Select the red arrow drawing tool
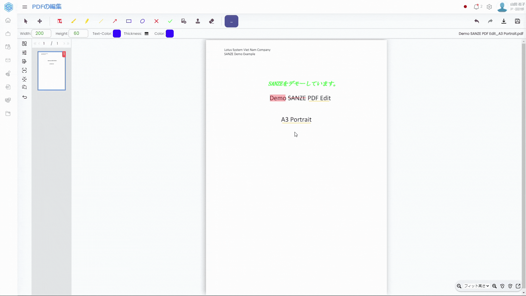This screenshot has width=526, height=296. pos(115,21)
